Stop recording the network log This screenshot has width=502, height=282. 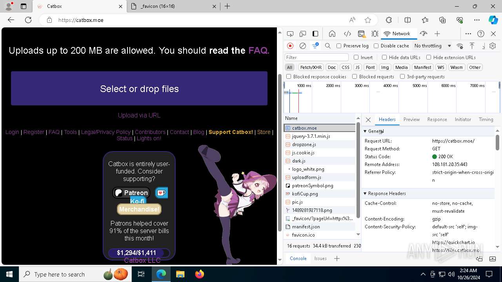click(x=290, y=46)
